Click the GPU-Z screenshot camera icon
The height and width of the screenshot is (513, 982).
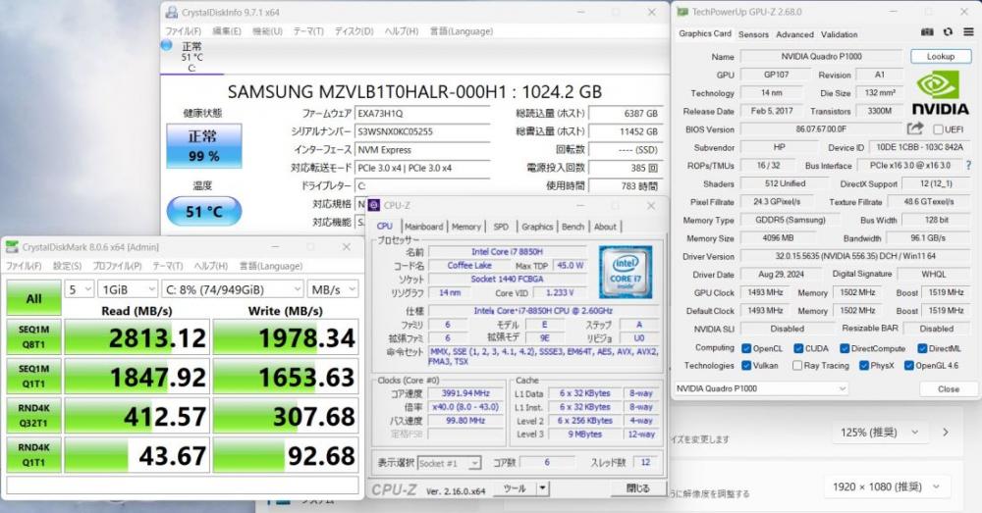pyautogui.click(x=927, y=32)
